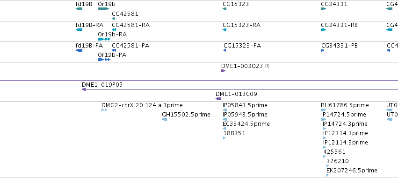The height and width of the screenshot is (178, 398).
Task: Select the 188351 feature arrow
Action: tap(224, 138)
